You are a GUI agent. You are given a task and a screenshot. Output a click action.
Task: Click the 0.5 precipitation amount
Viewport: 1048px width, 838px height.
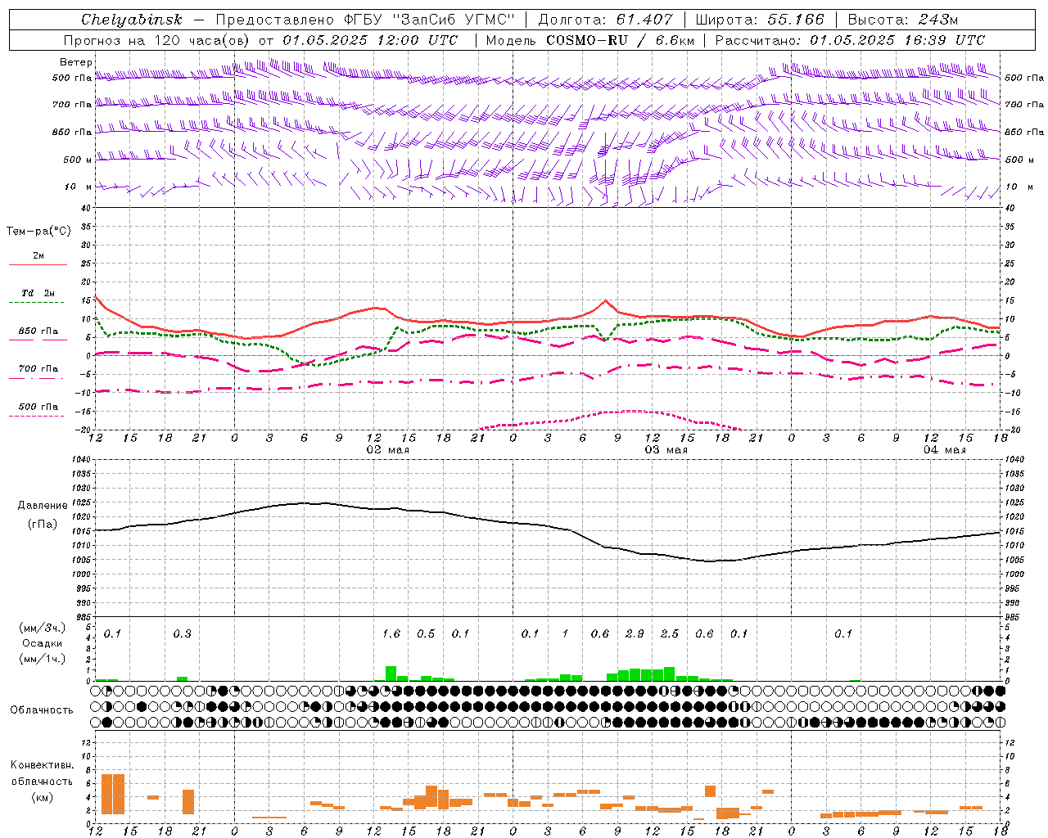426,633
